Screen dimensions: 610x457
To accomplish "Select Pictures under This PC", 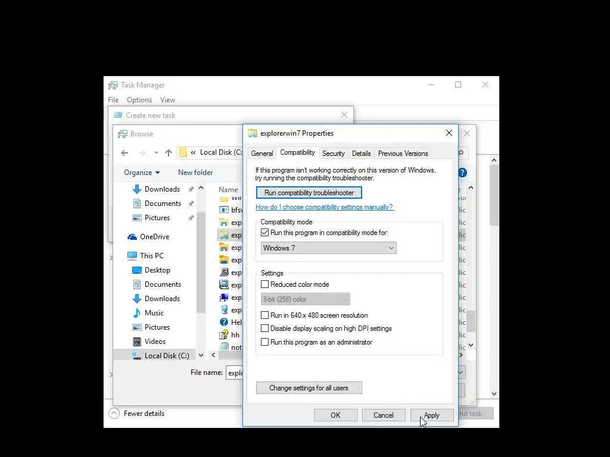I will click(x=151, y=327).
